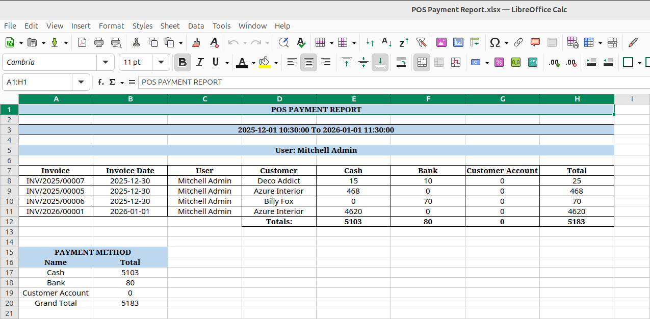Open the Format menu

111,26
